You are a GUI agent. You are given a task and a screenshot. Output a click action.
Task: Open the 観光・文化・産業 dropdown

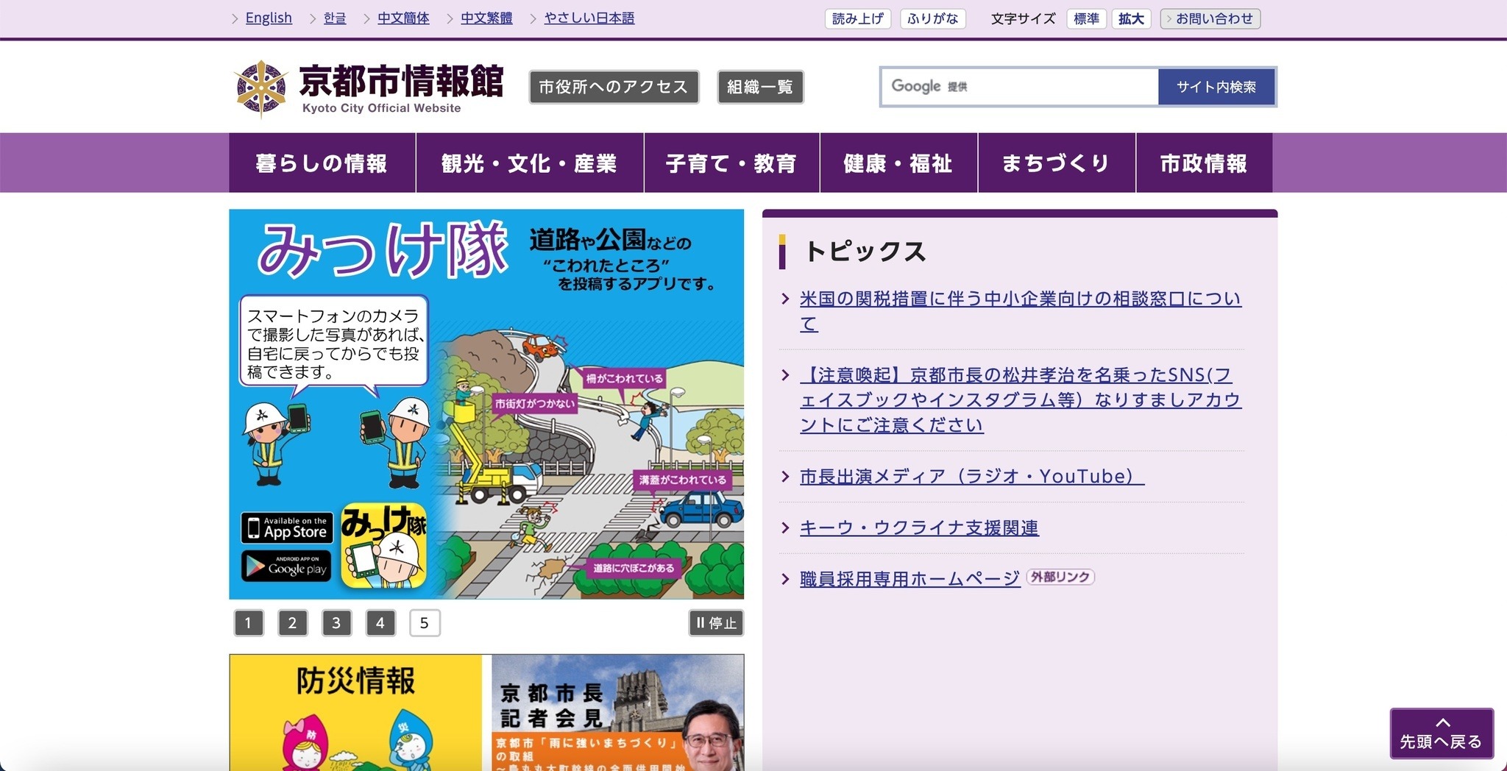coord(530,163)
